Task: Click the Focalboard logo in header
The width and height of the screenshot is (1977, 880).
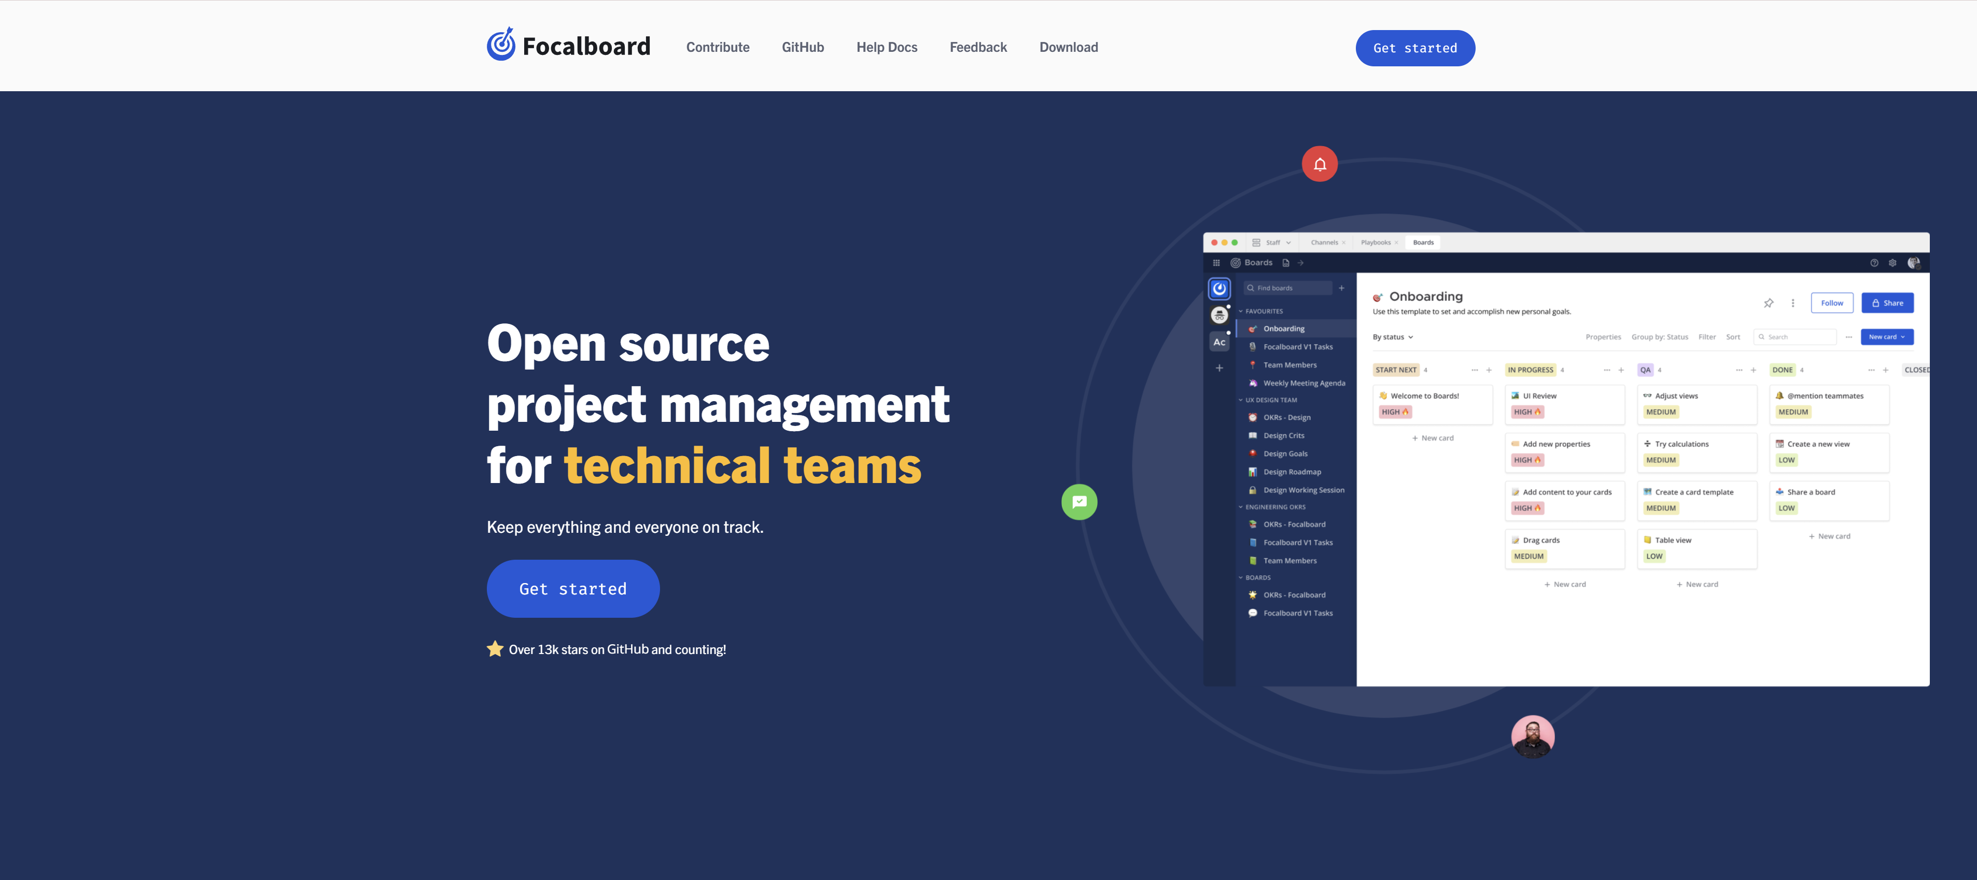Action: [568, 46]
